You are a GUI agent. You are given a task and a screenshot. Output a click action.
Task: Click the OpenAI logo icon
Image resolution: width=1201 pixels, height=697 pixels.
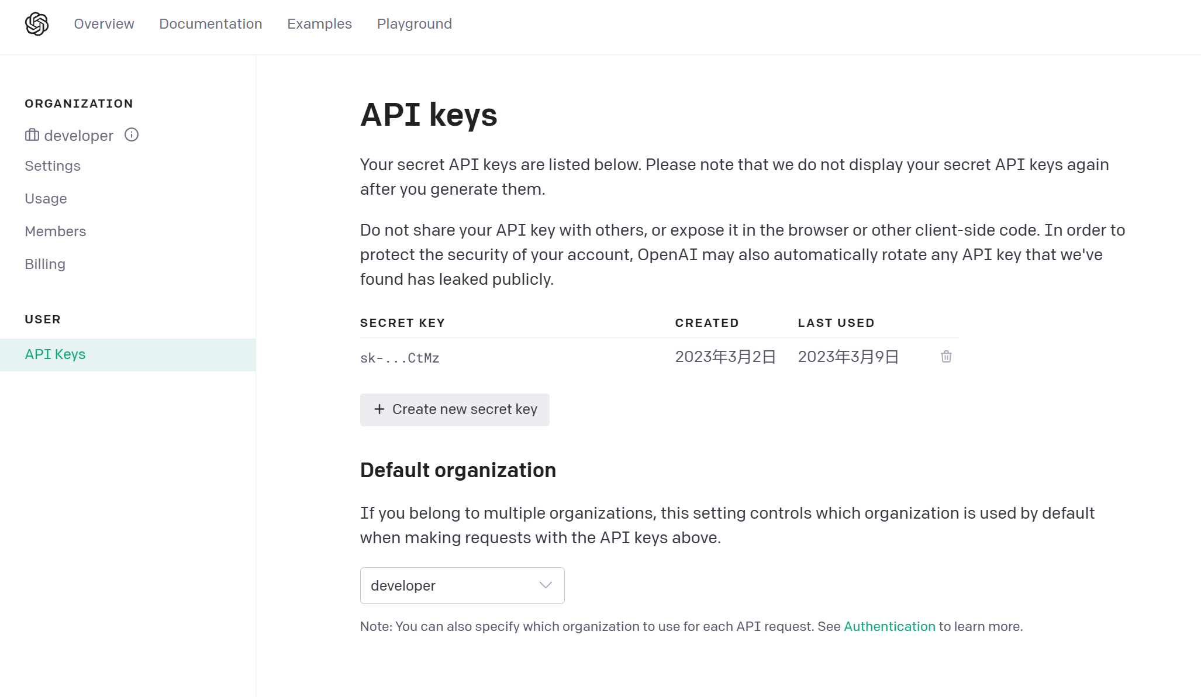[37, 24]
